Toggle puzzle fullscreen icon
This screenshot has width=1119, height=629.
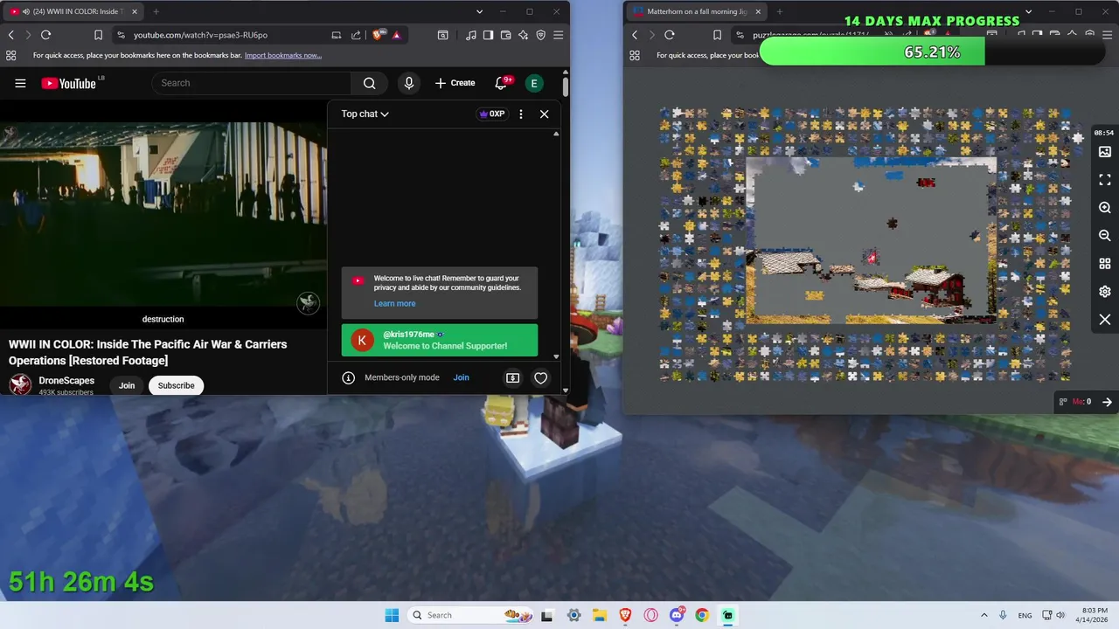(1105, 180)
